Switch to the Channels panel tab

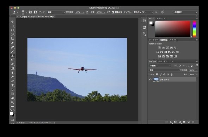coord(163,61)
